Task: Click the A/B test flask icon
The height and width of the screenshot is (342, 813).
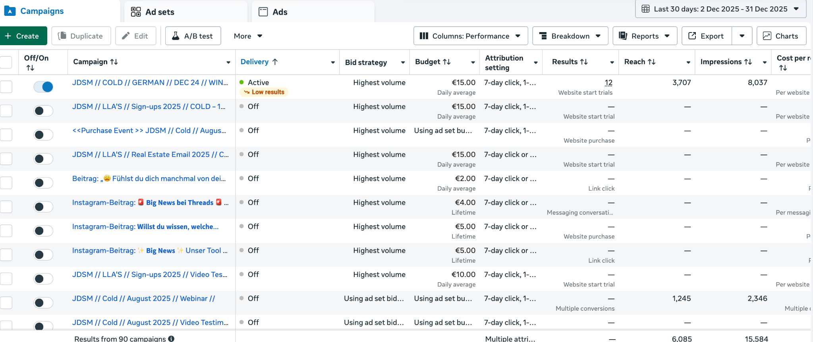Action: coord(175,36)
